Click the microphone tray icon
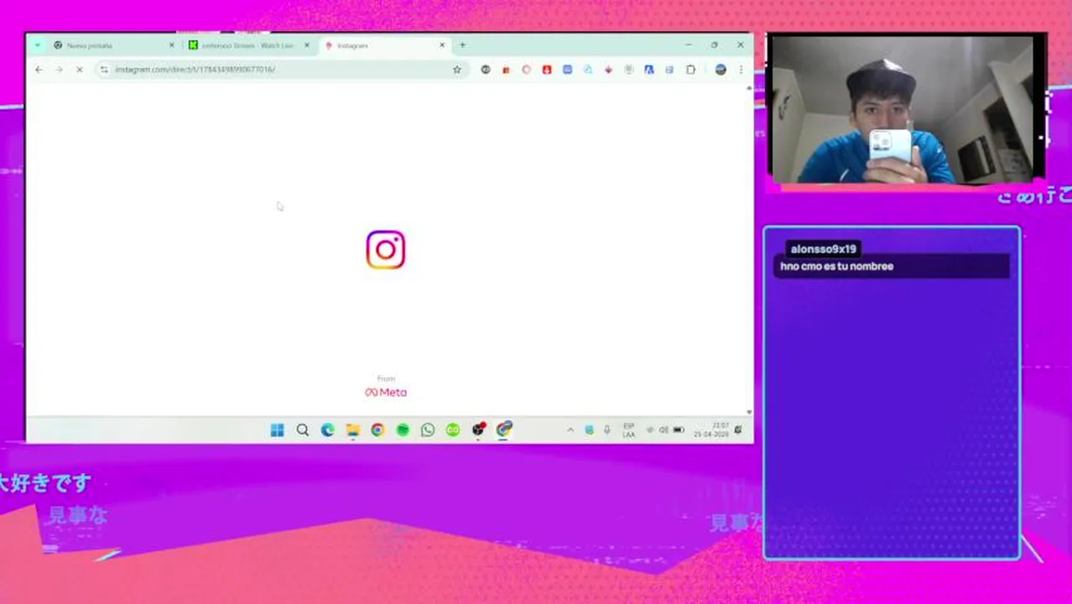This screenshot has width=1072, height=604. (607, 430)
